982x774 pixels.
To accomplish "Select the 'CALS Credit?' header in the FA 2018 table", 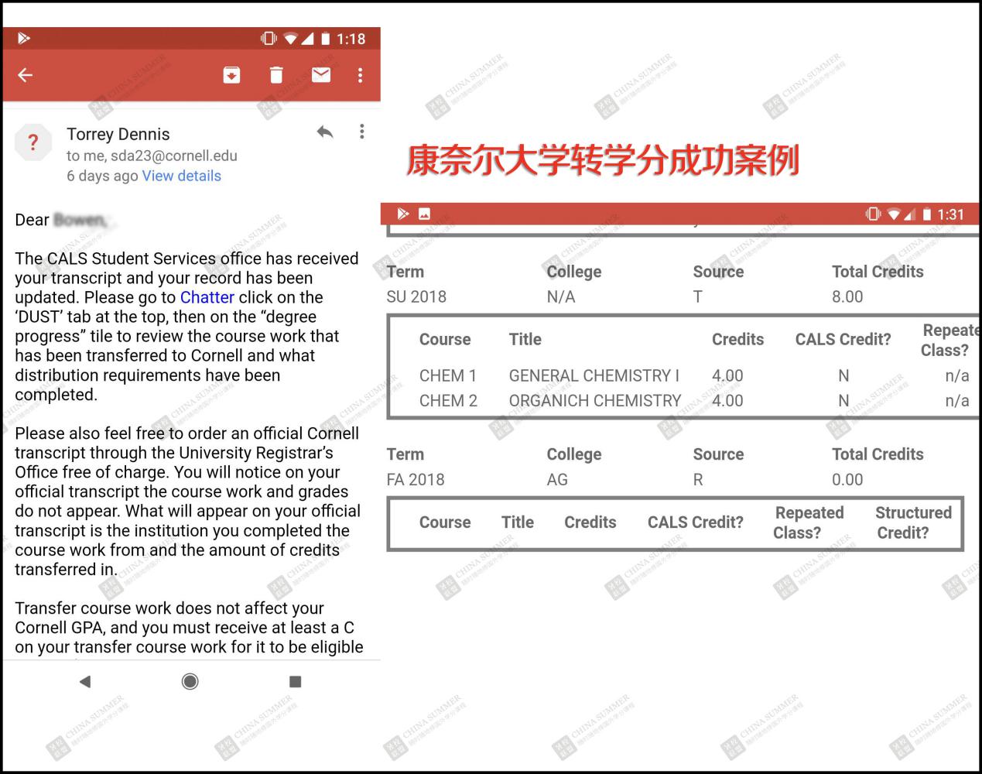I will pyautogui.click(x=696, y=522).
